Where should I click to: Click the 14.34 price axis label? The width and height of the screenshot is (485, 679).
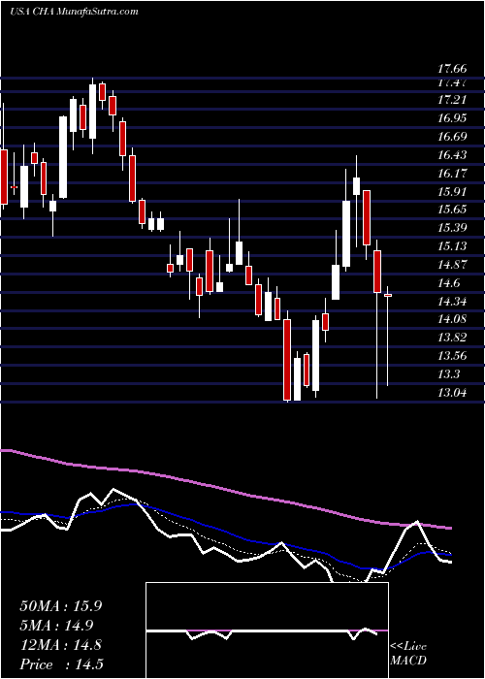[x=452, y=301]
